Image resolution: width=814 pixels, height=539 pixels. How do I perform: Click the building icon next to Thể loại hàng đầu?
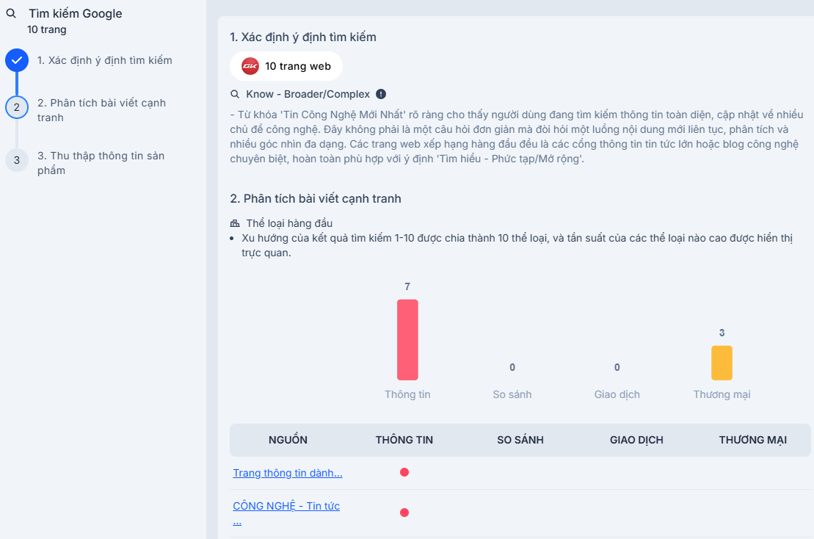(235, 223)
